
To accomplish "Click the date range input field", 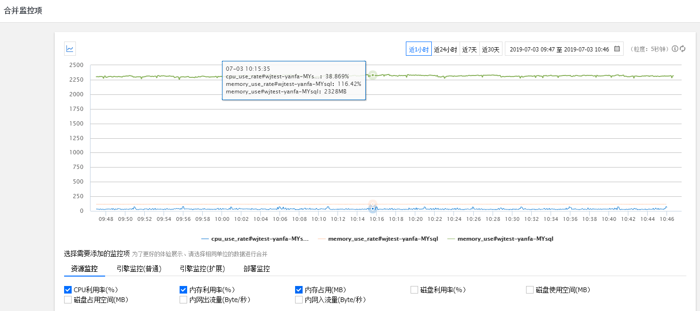I will click(x=559, y=49).
